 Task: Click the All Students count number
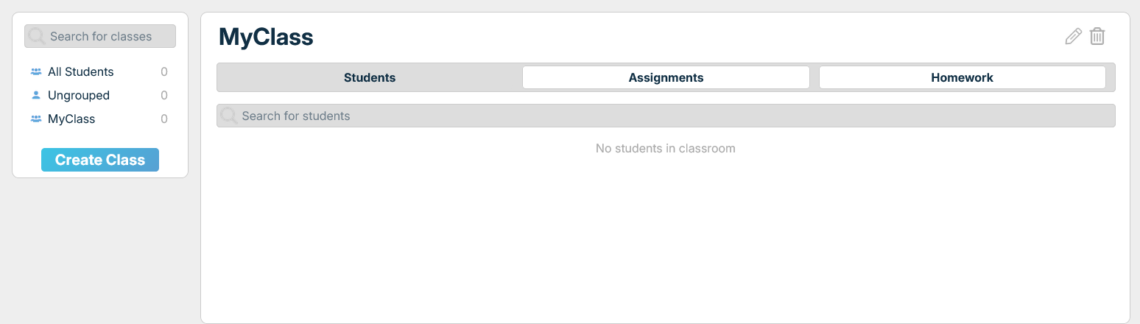[x=164, y=72]
